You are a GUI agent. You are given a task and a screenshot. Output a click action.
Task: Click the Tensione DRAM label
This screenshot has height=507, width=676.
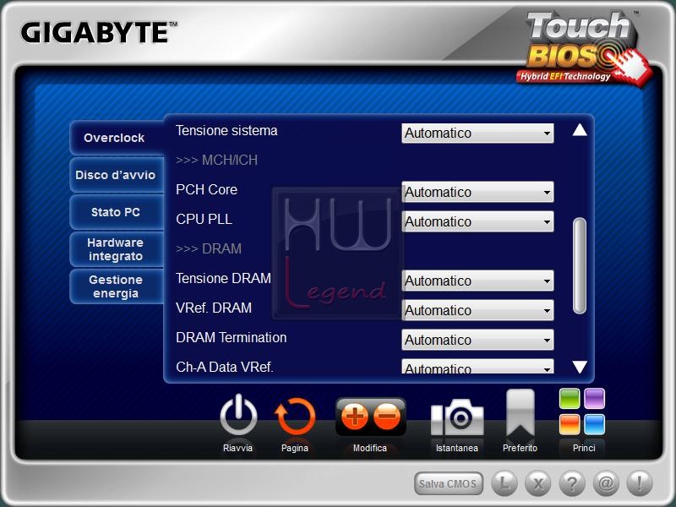tap(223, 279)
